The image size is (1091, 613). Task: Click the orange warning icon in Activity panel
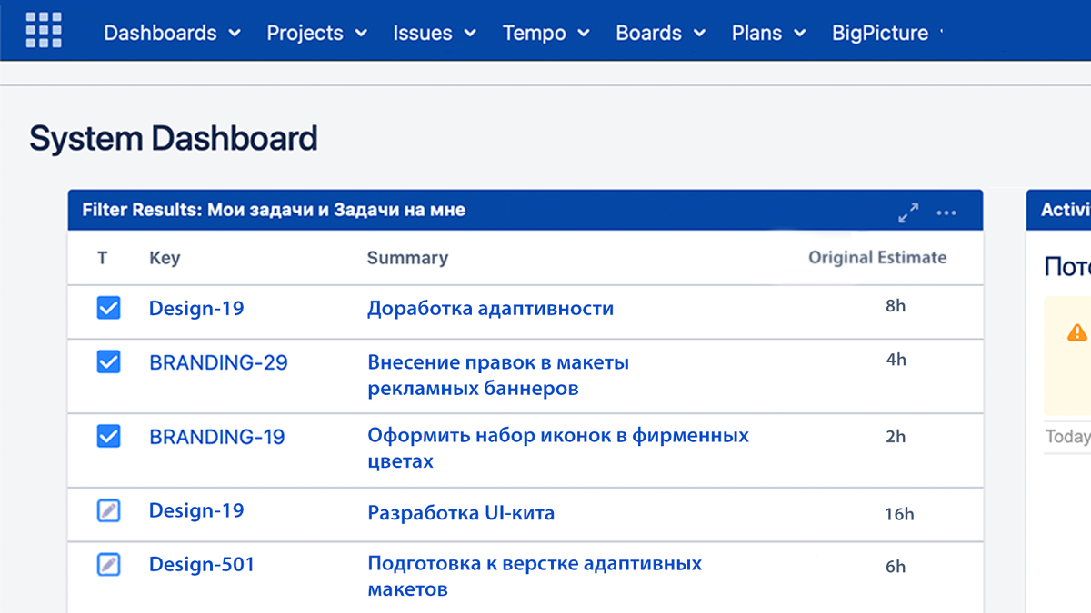click(x=1077, y=332)
